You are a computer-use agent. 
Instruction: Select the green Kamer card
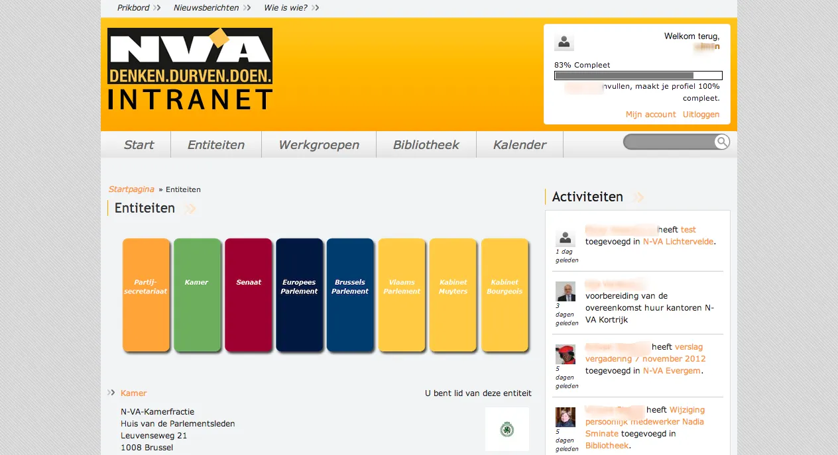197,295
